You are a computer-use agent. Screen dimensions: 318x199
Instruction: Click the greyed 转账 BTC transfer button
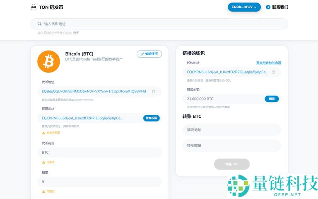tap(232, 164)
